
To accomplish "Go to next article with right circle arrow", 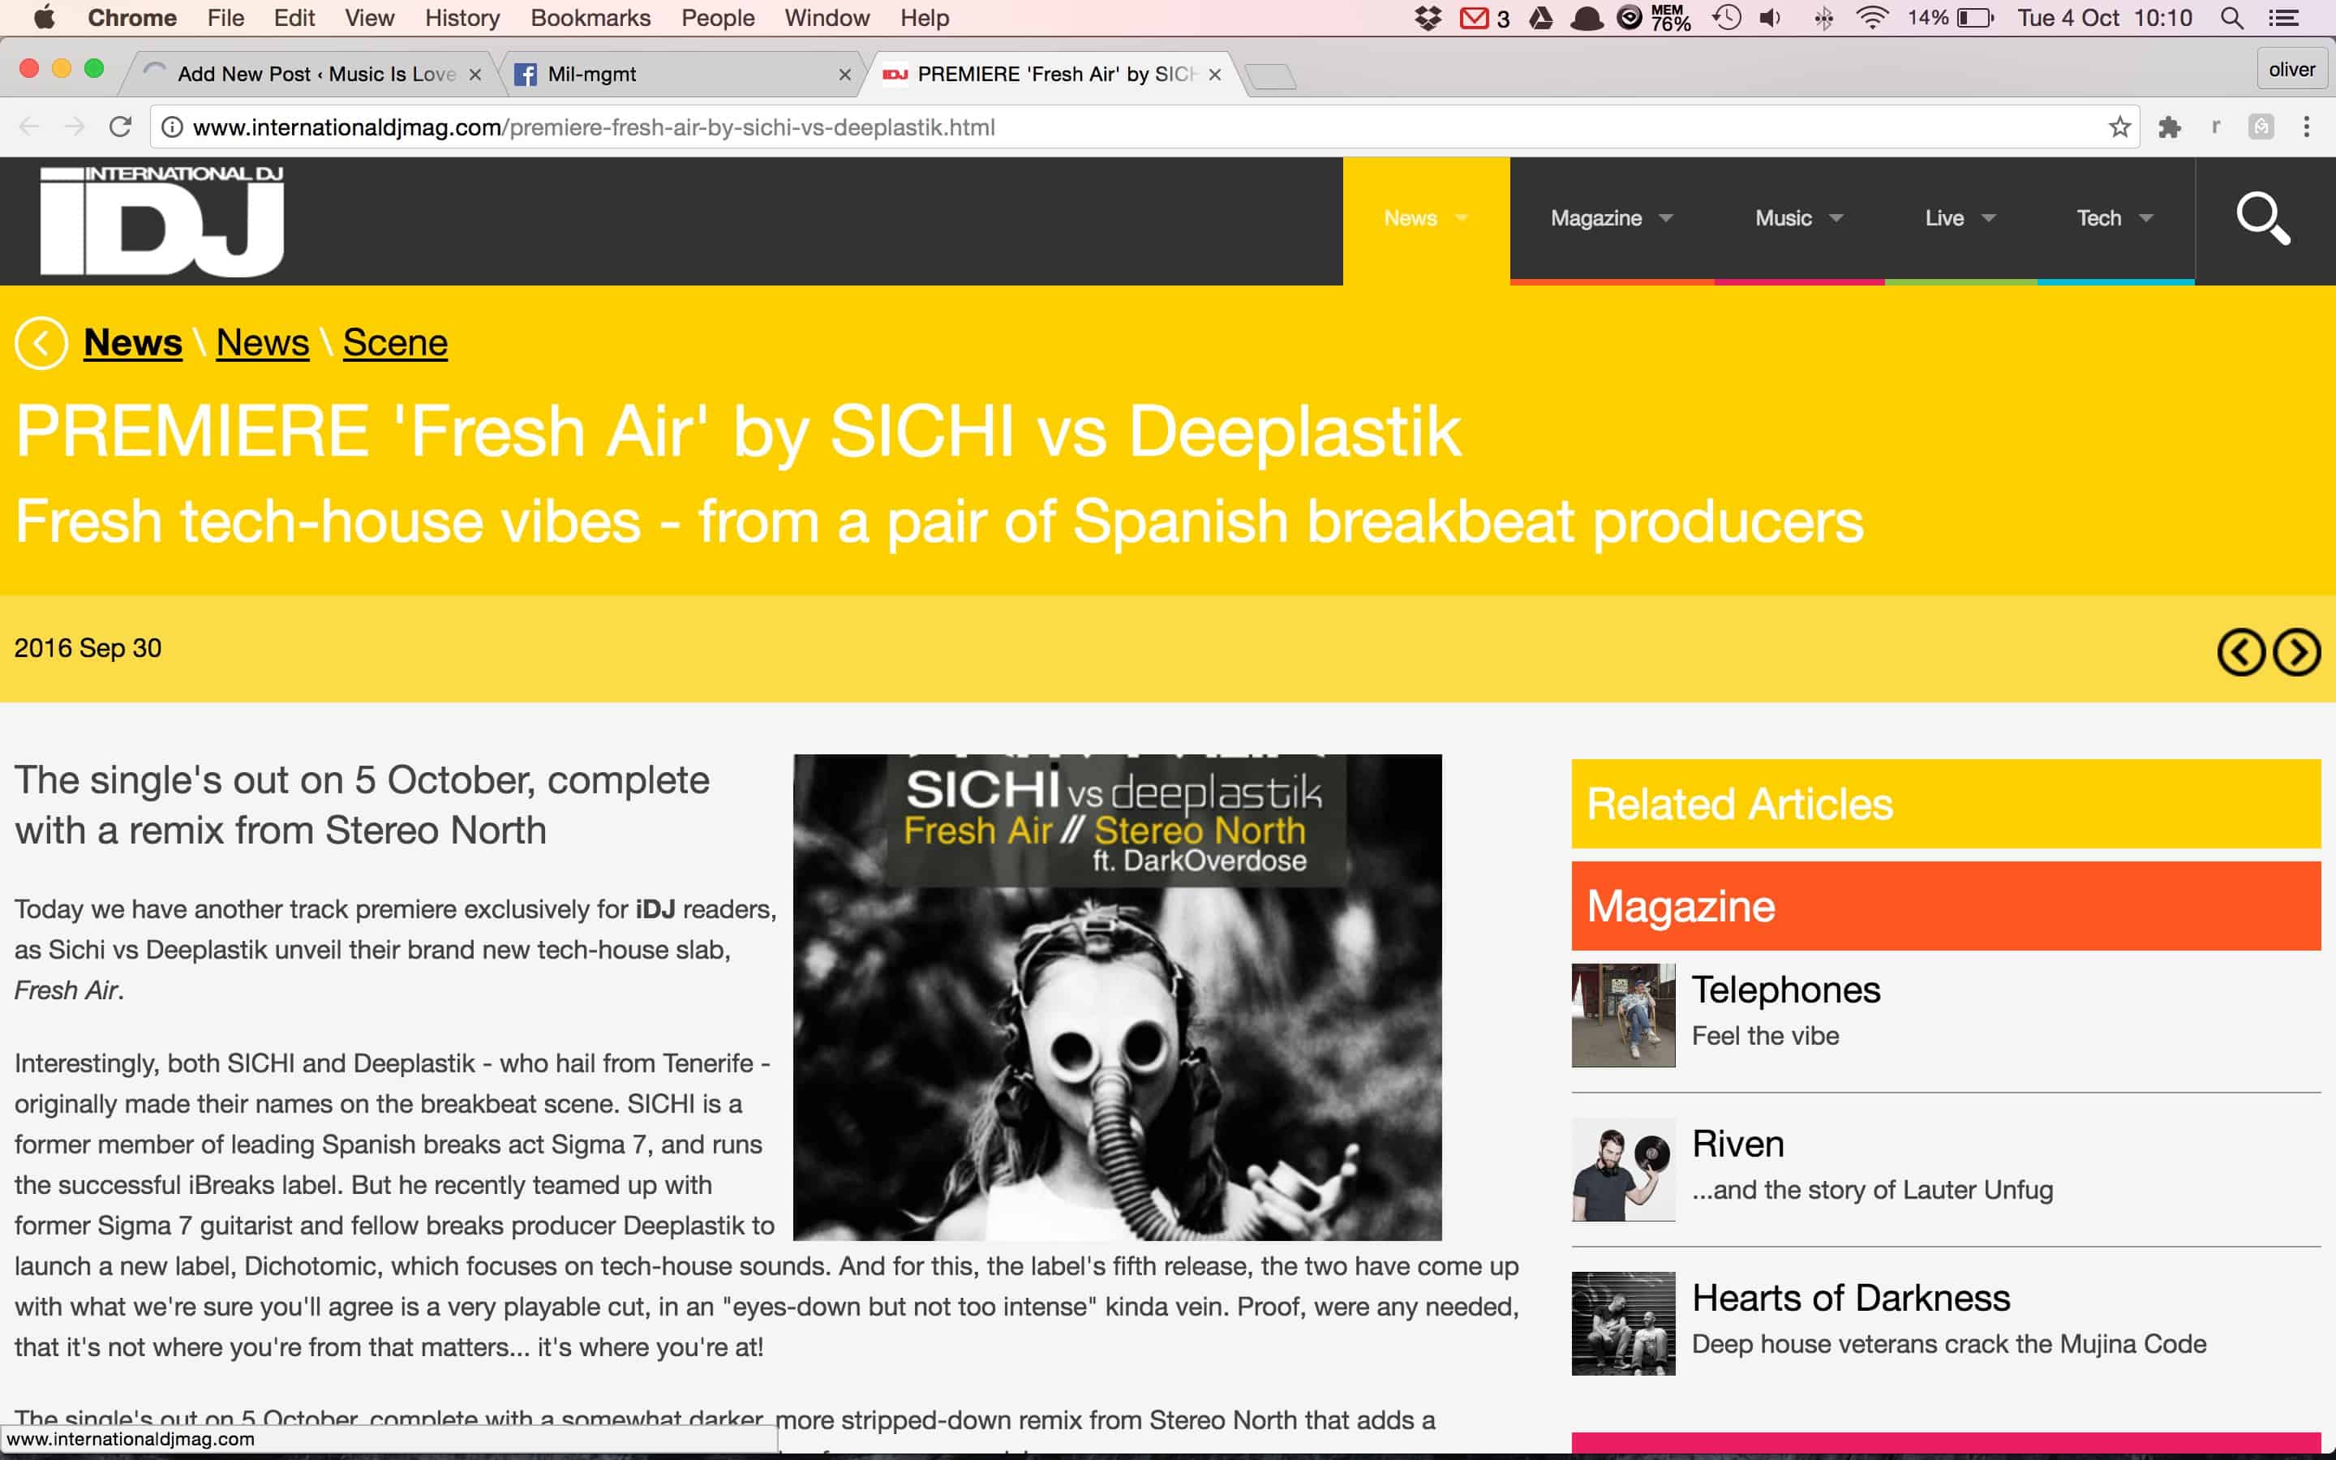I will (2296, 652).
